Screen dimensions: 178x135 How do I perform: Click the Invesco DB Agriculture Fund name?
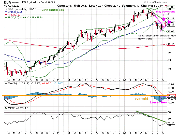29,2
